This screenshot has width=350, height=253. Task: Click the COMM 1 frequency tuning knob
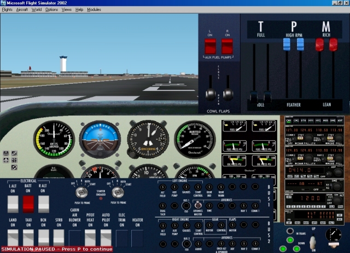(x=308, y=139)
